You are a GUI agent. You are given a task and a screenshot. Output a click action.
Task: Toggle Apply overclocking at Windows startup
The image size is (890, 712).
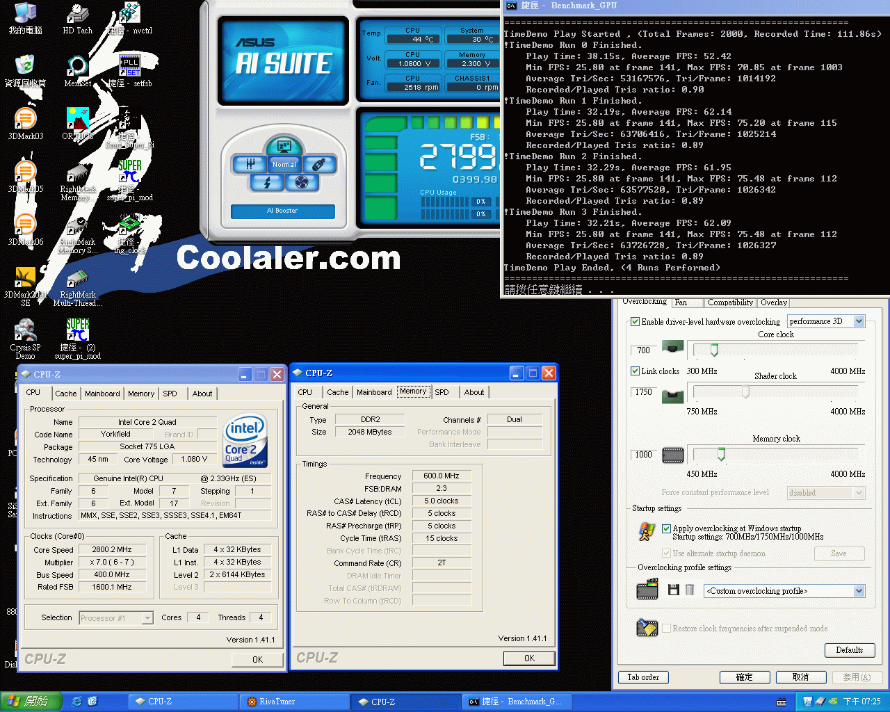click(x=666, y=528)
